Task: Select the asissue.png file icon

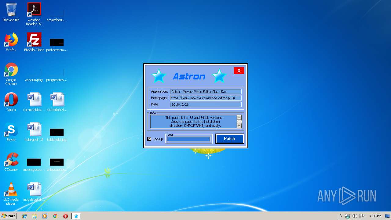Action: coord(34,74)
